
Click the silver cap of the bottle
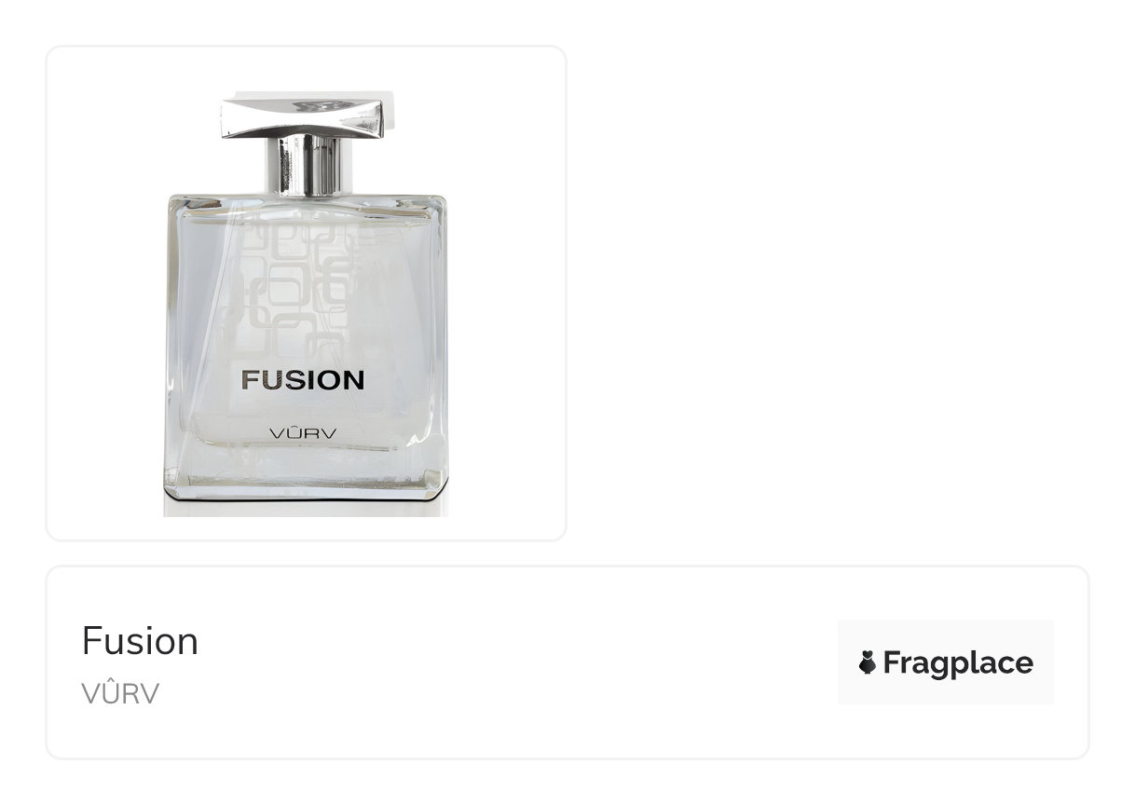click(x=307, y=116)
